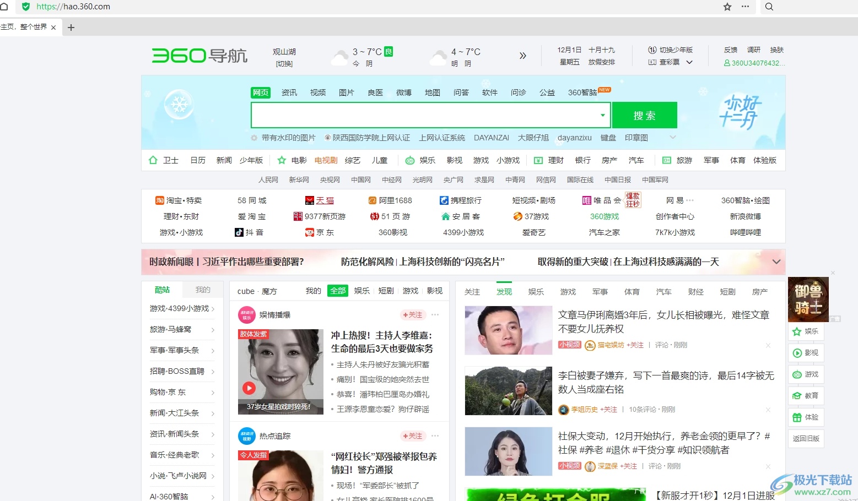Click the finance icon beside 理财
The height and width of the screenshot is (501, 858).
[x=538, y=161]
